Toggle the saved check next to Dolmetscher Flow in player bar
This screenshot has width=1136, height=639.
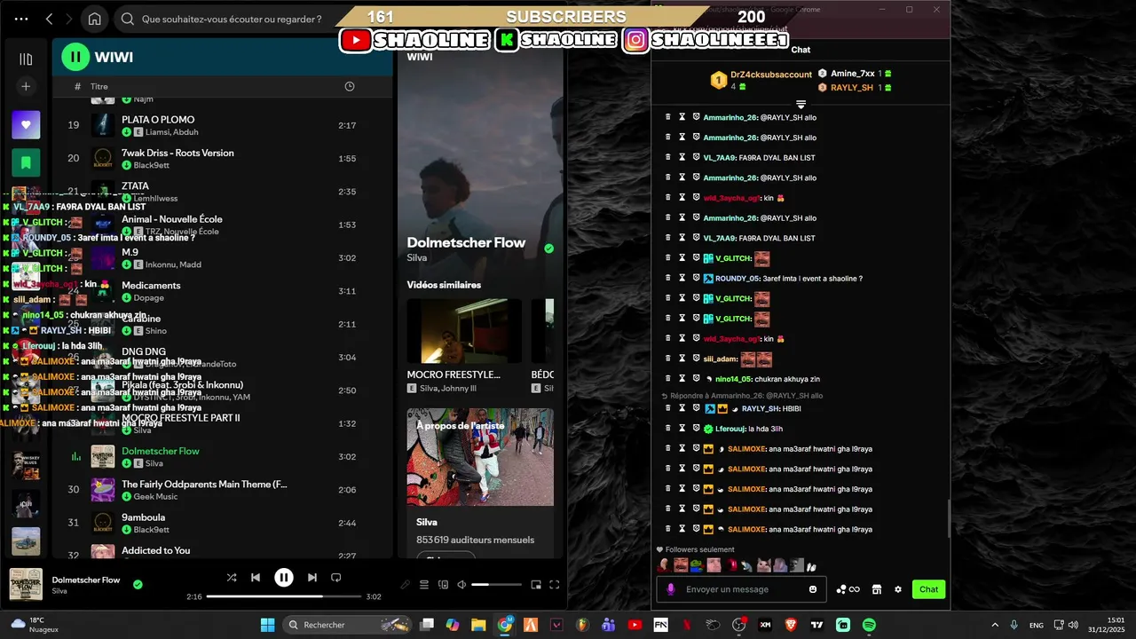(138, 585)
